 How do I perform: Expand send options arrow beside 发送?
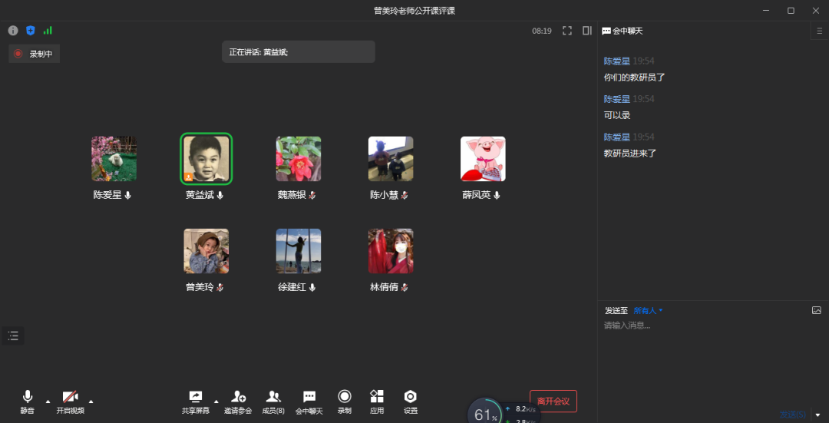point(819,415)
